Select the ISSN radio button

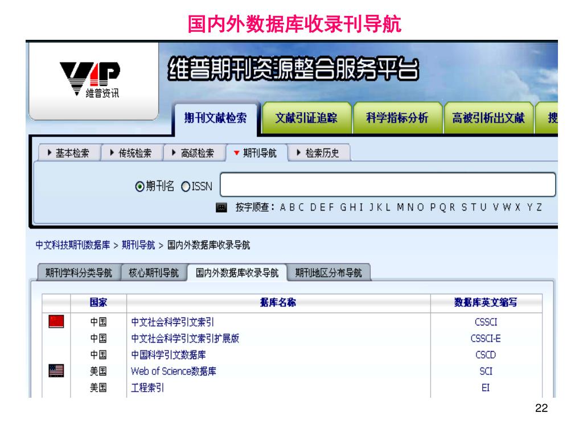(x=186, y=186)
